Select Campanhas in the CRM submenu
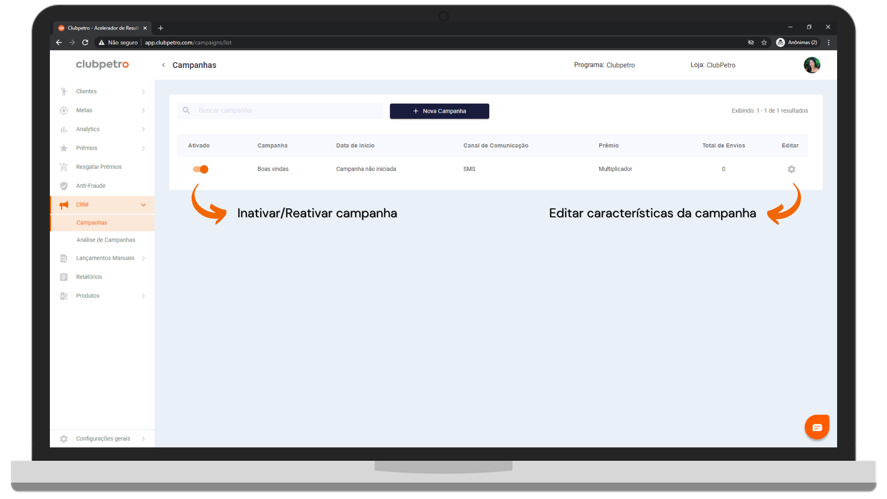Screen dimensions: 887x499 point(91,223)
